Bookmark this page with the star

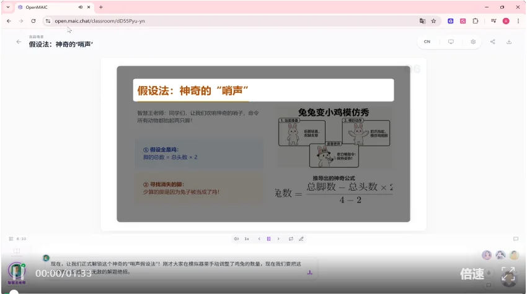433,21
